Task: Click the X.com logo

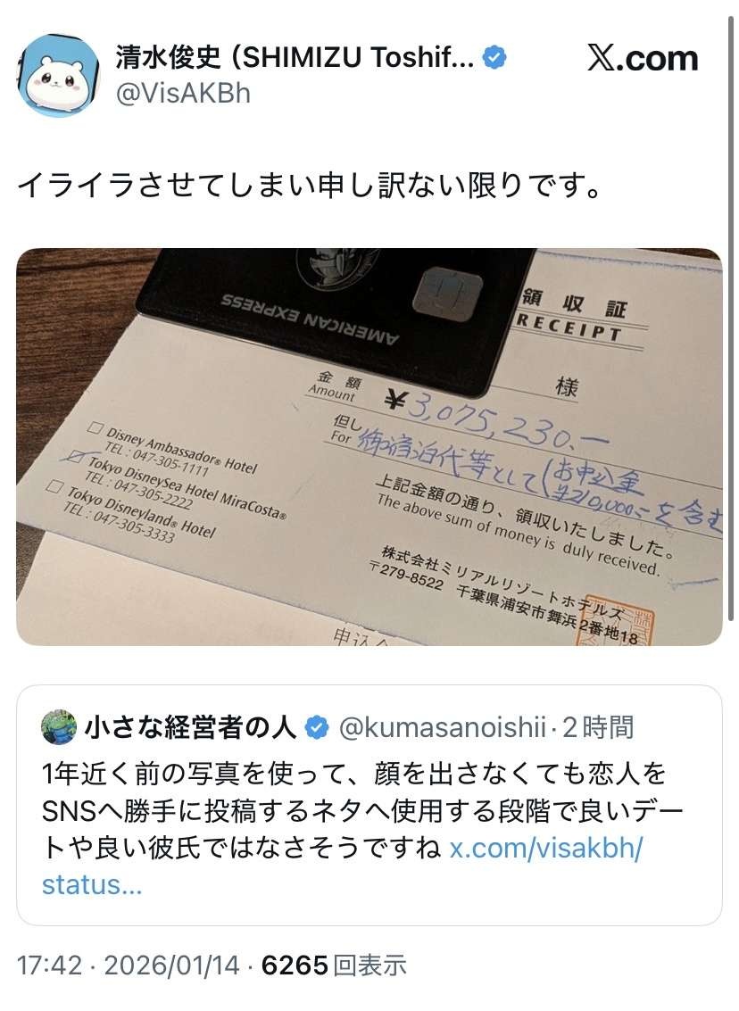Action: click(643, 59)
